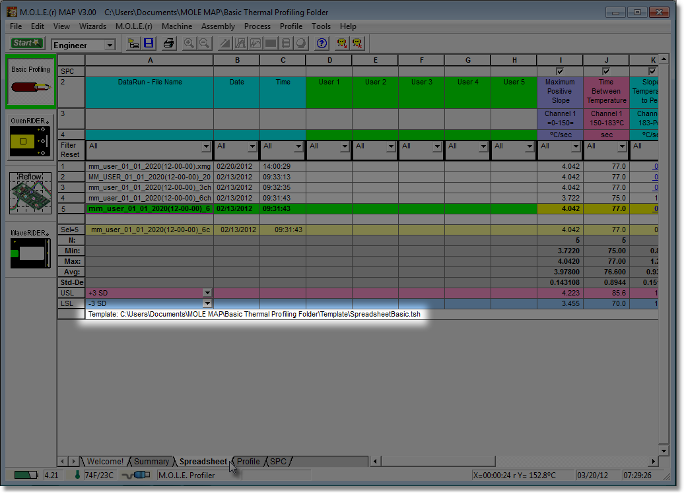Select the row 3 file name cell ending 3ch
The width and height of the screenshot is (684, 494).
149,188
